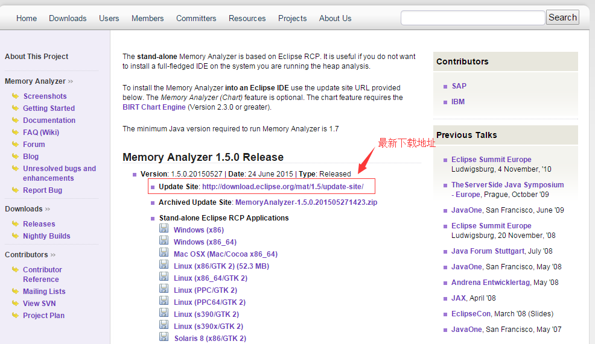595x344 pixels.
Task: Click the update-site URL link
Action: pyautogui.click(x=282, y=186)
